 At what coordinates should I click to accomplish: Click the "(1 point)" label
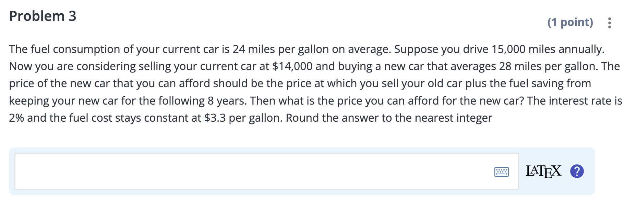570,22
